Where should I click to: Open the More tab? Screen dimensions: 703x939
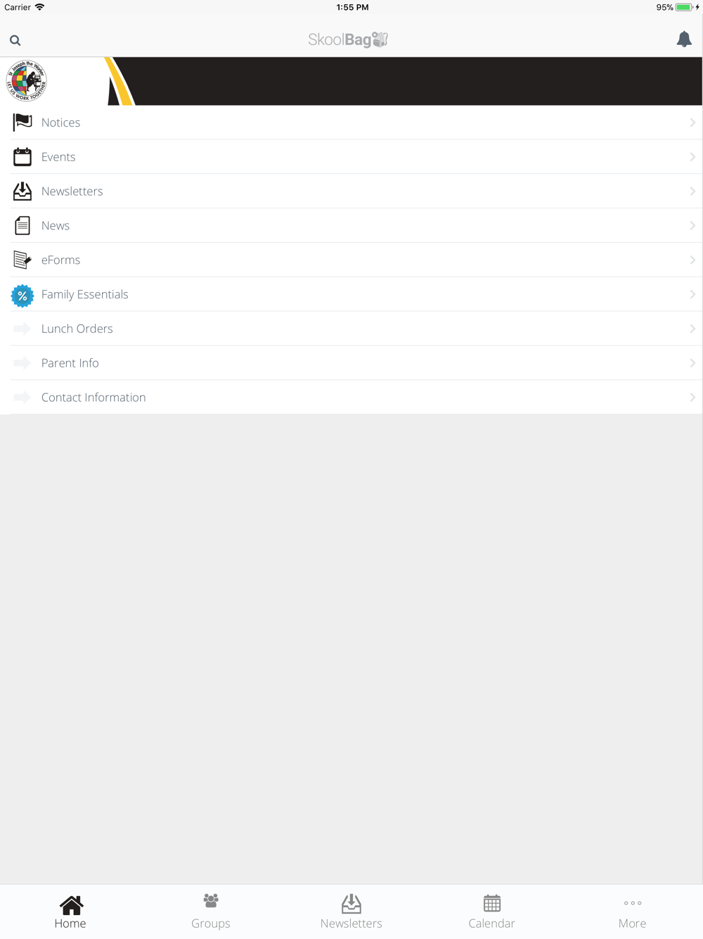point(633,912)
